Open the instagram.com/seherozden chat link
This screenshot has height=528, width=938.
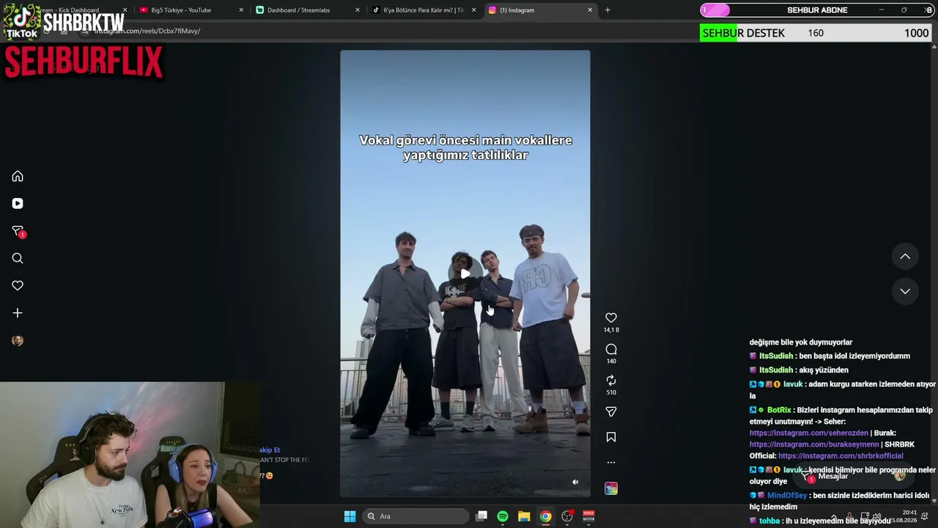pyautogui.click(x=809, y=433)
